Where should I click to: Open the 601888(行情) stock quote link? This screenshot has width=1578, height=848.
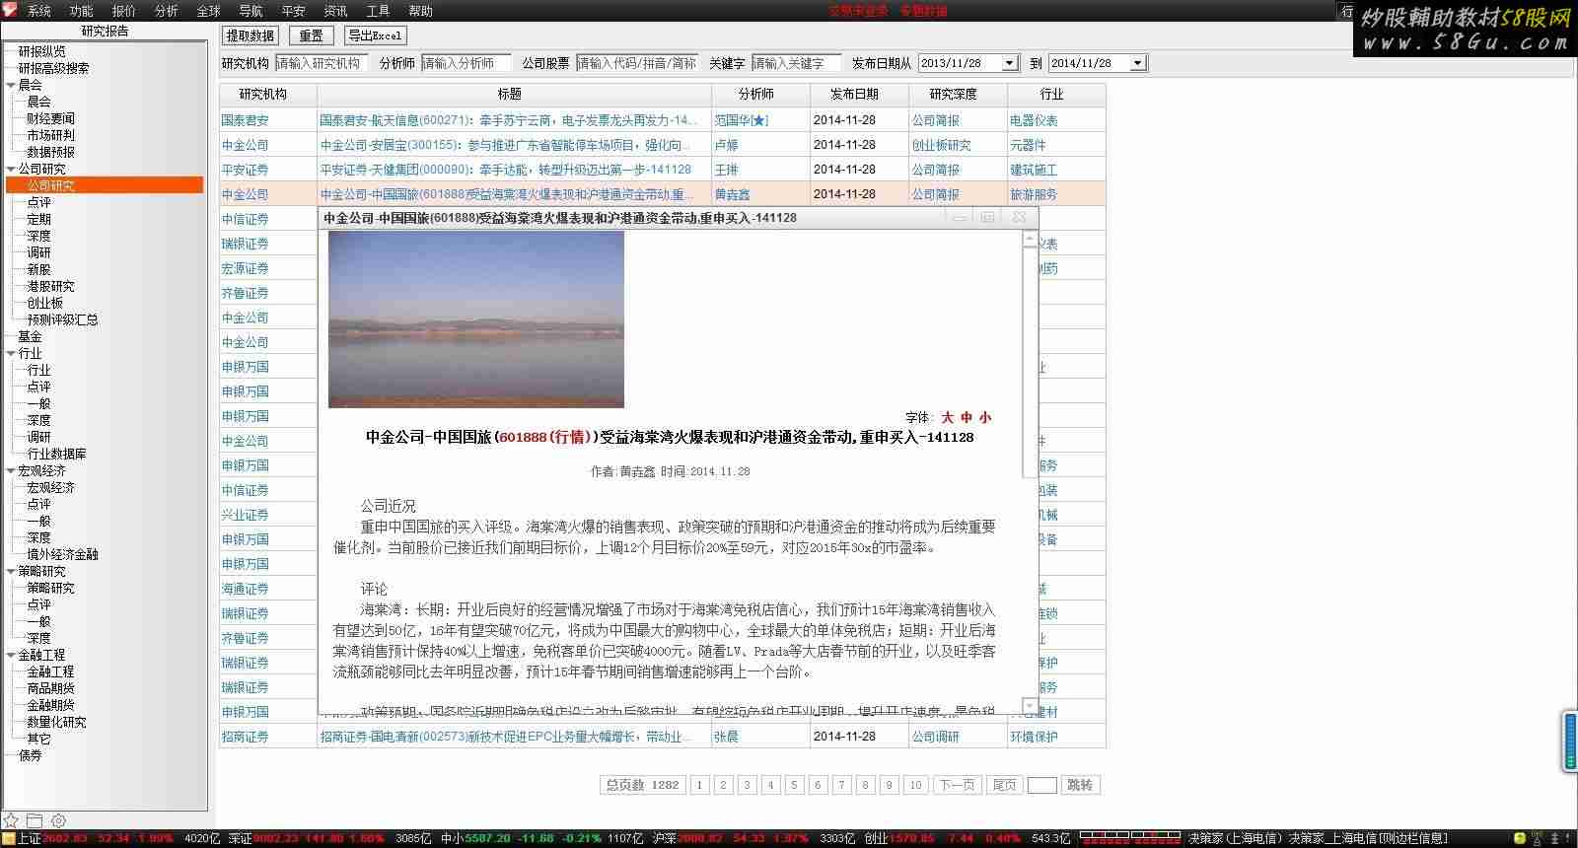(x=545, y=437)
